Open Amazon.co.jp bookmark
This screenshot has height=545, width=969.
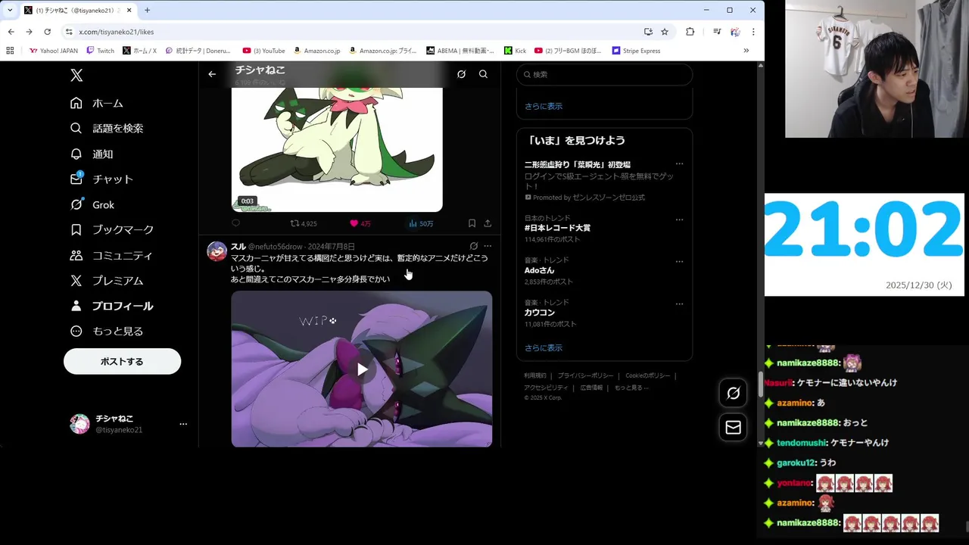[x=316, y=51]
